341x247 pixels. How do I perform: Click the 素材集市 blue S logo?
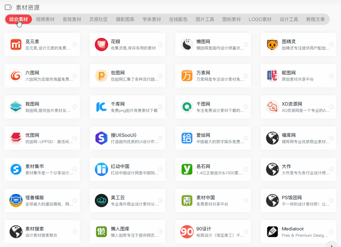click(16, 170)
